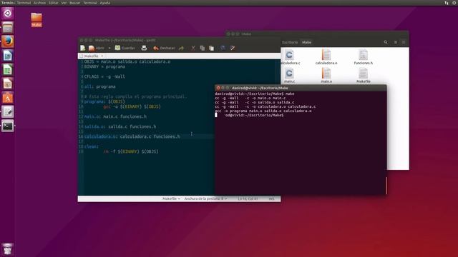Close the Makefile tab with its x
The width and height of the screenshot is (458, 257).
point(102,56)
